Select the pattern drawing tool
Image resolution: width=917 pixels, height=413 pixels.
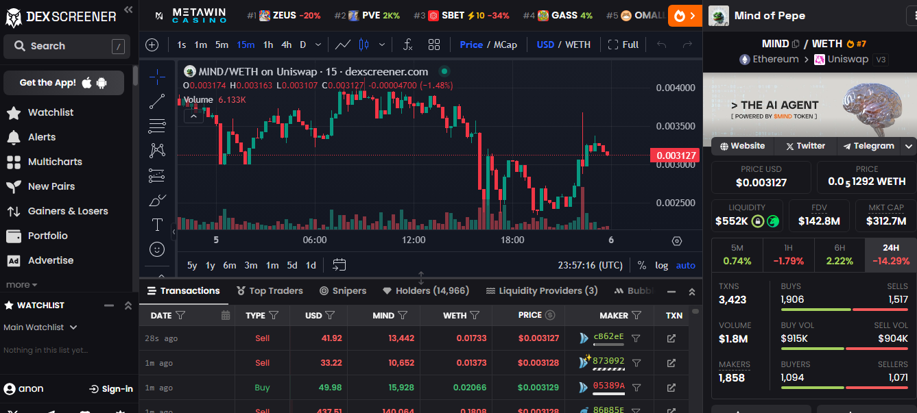(157, 150)
